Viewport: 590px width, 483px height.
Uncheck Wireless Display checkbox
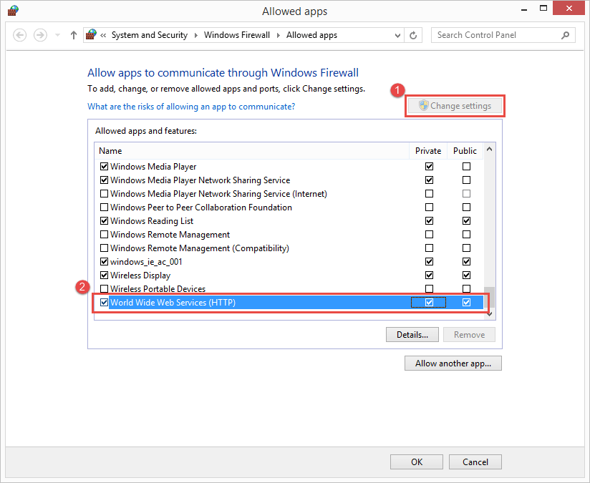(105, 275)
